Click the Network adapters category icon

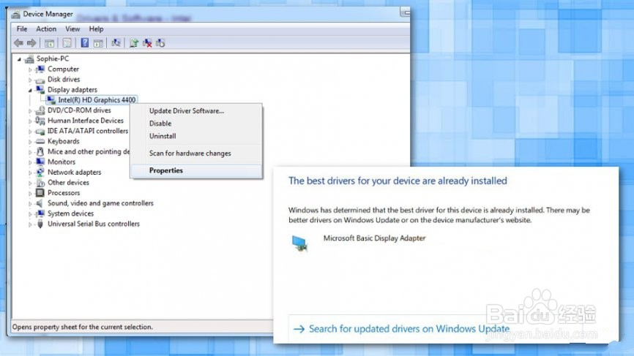pos(40,172)
